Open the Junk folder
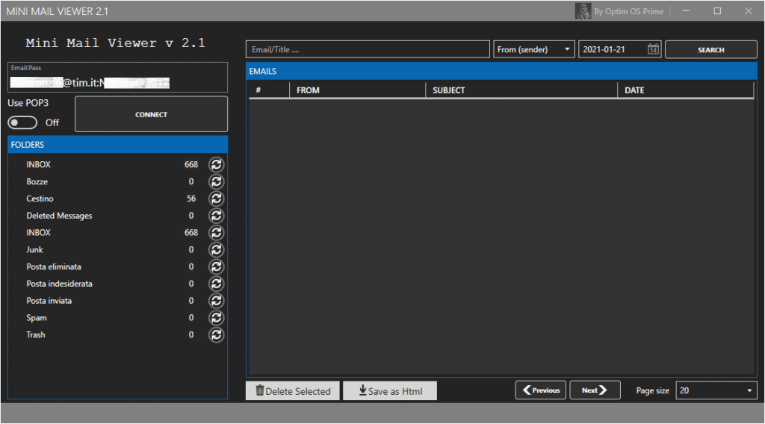Viewport: 765px width, 424px height. pos(34,250)
